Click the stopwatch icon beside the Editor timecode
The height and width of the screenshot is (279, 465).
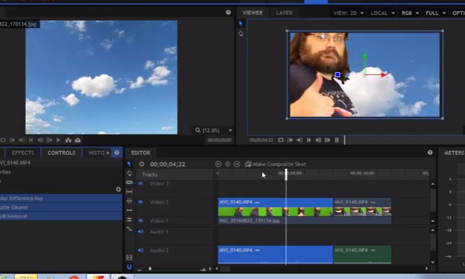point(142,164)
